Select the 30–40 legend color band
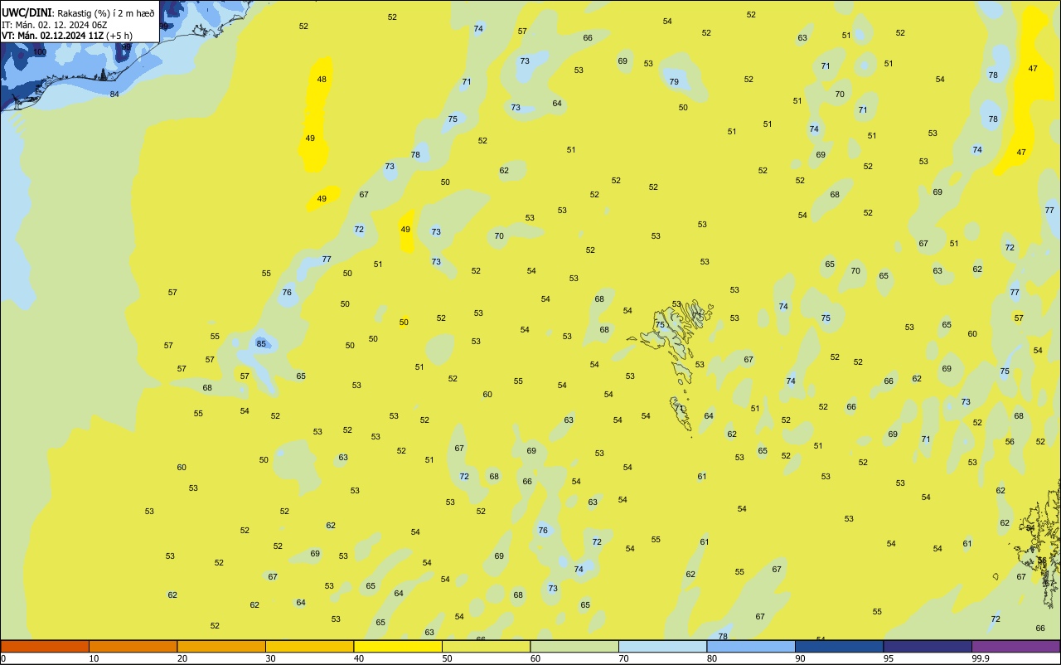 tap(309, 646)
